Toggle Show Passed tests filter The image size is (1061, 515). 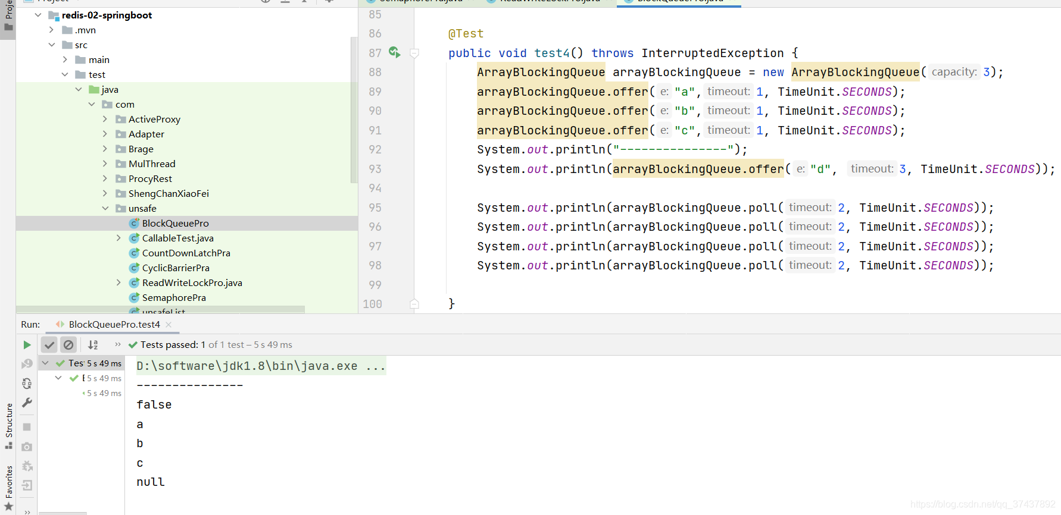click(x=49, y=345)
